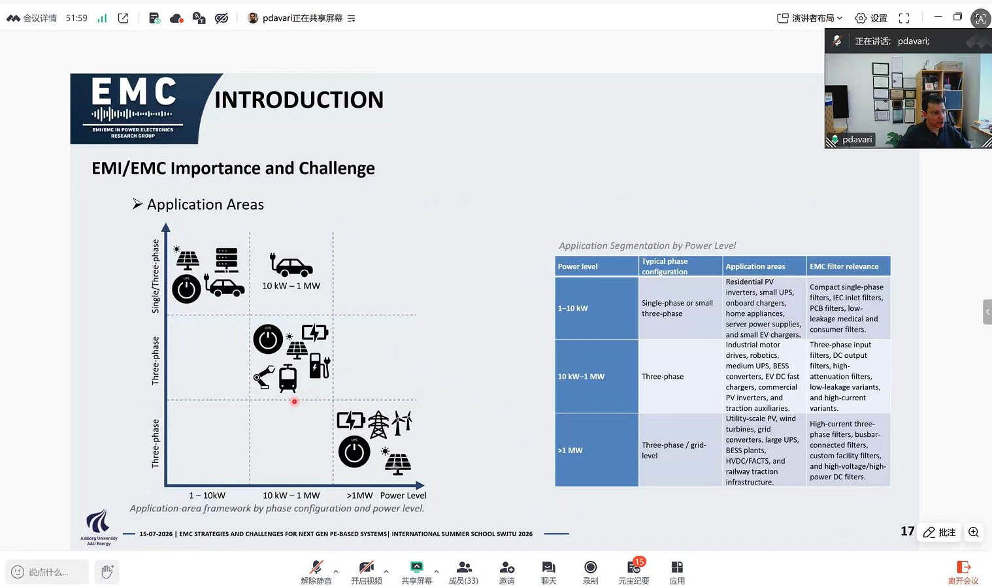The width and height of the screenshot is (992, 587).
Task: Click the 'Three-phase / grid-level' table cell
Action: (680, 450)
